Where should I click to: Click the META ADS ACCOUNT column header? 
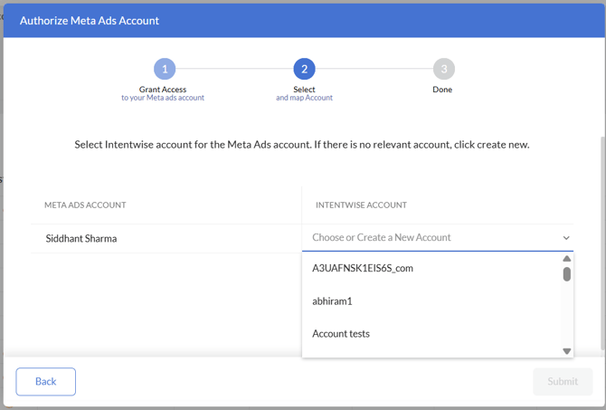click(x=85, y=205)
